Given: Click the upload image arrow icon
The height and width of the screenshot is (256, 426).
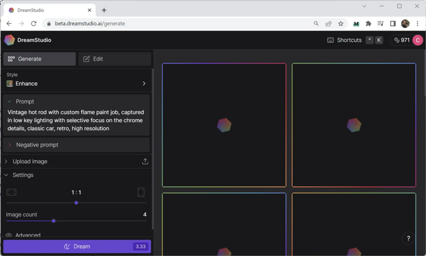Looking at the screenshot, I should (145, 161).
